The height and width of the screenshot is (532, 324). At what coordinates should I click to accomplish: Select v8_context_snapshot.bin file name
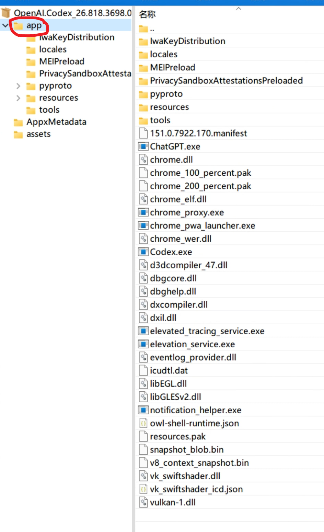pyautogui.click(x=199, y=463)
